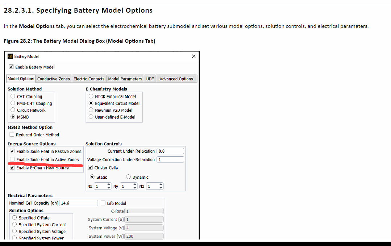Click the C-Rate value field
This screenshot has width=391, height=246.
(144, 211)
